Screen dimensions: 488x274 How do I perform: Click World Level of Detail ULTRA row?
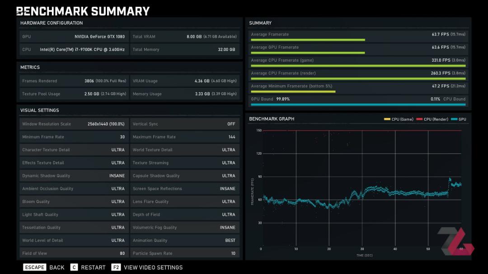(74, 241)
